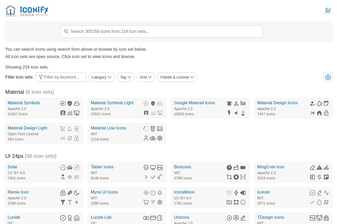Open the MingCute Icon set
The image size is (337, 224).
coord(271,167)
